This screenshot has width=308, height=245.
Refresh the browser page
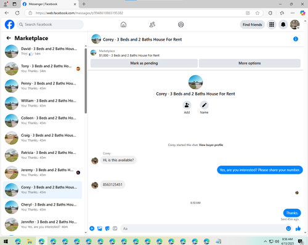click(x=17, y=13)
